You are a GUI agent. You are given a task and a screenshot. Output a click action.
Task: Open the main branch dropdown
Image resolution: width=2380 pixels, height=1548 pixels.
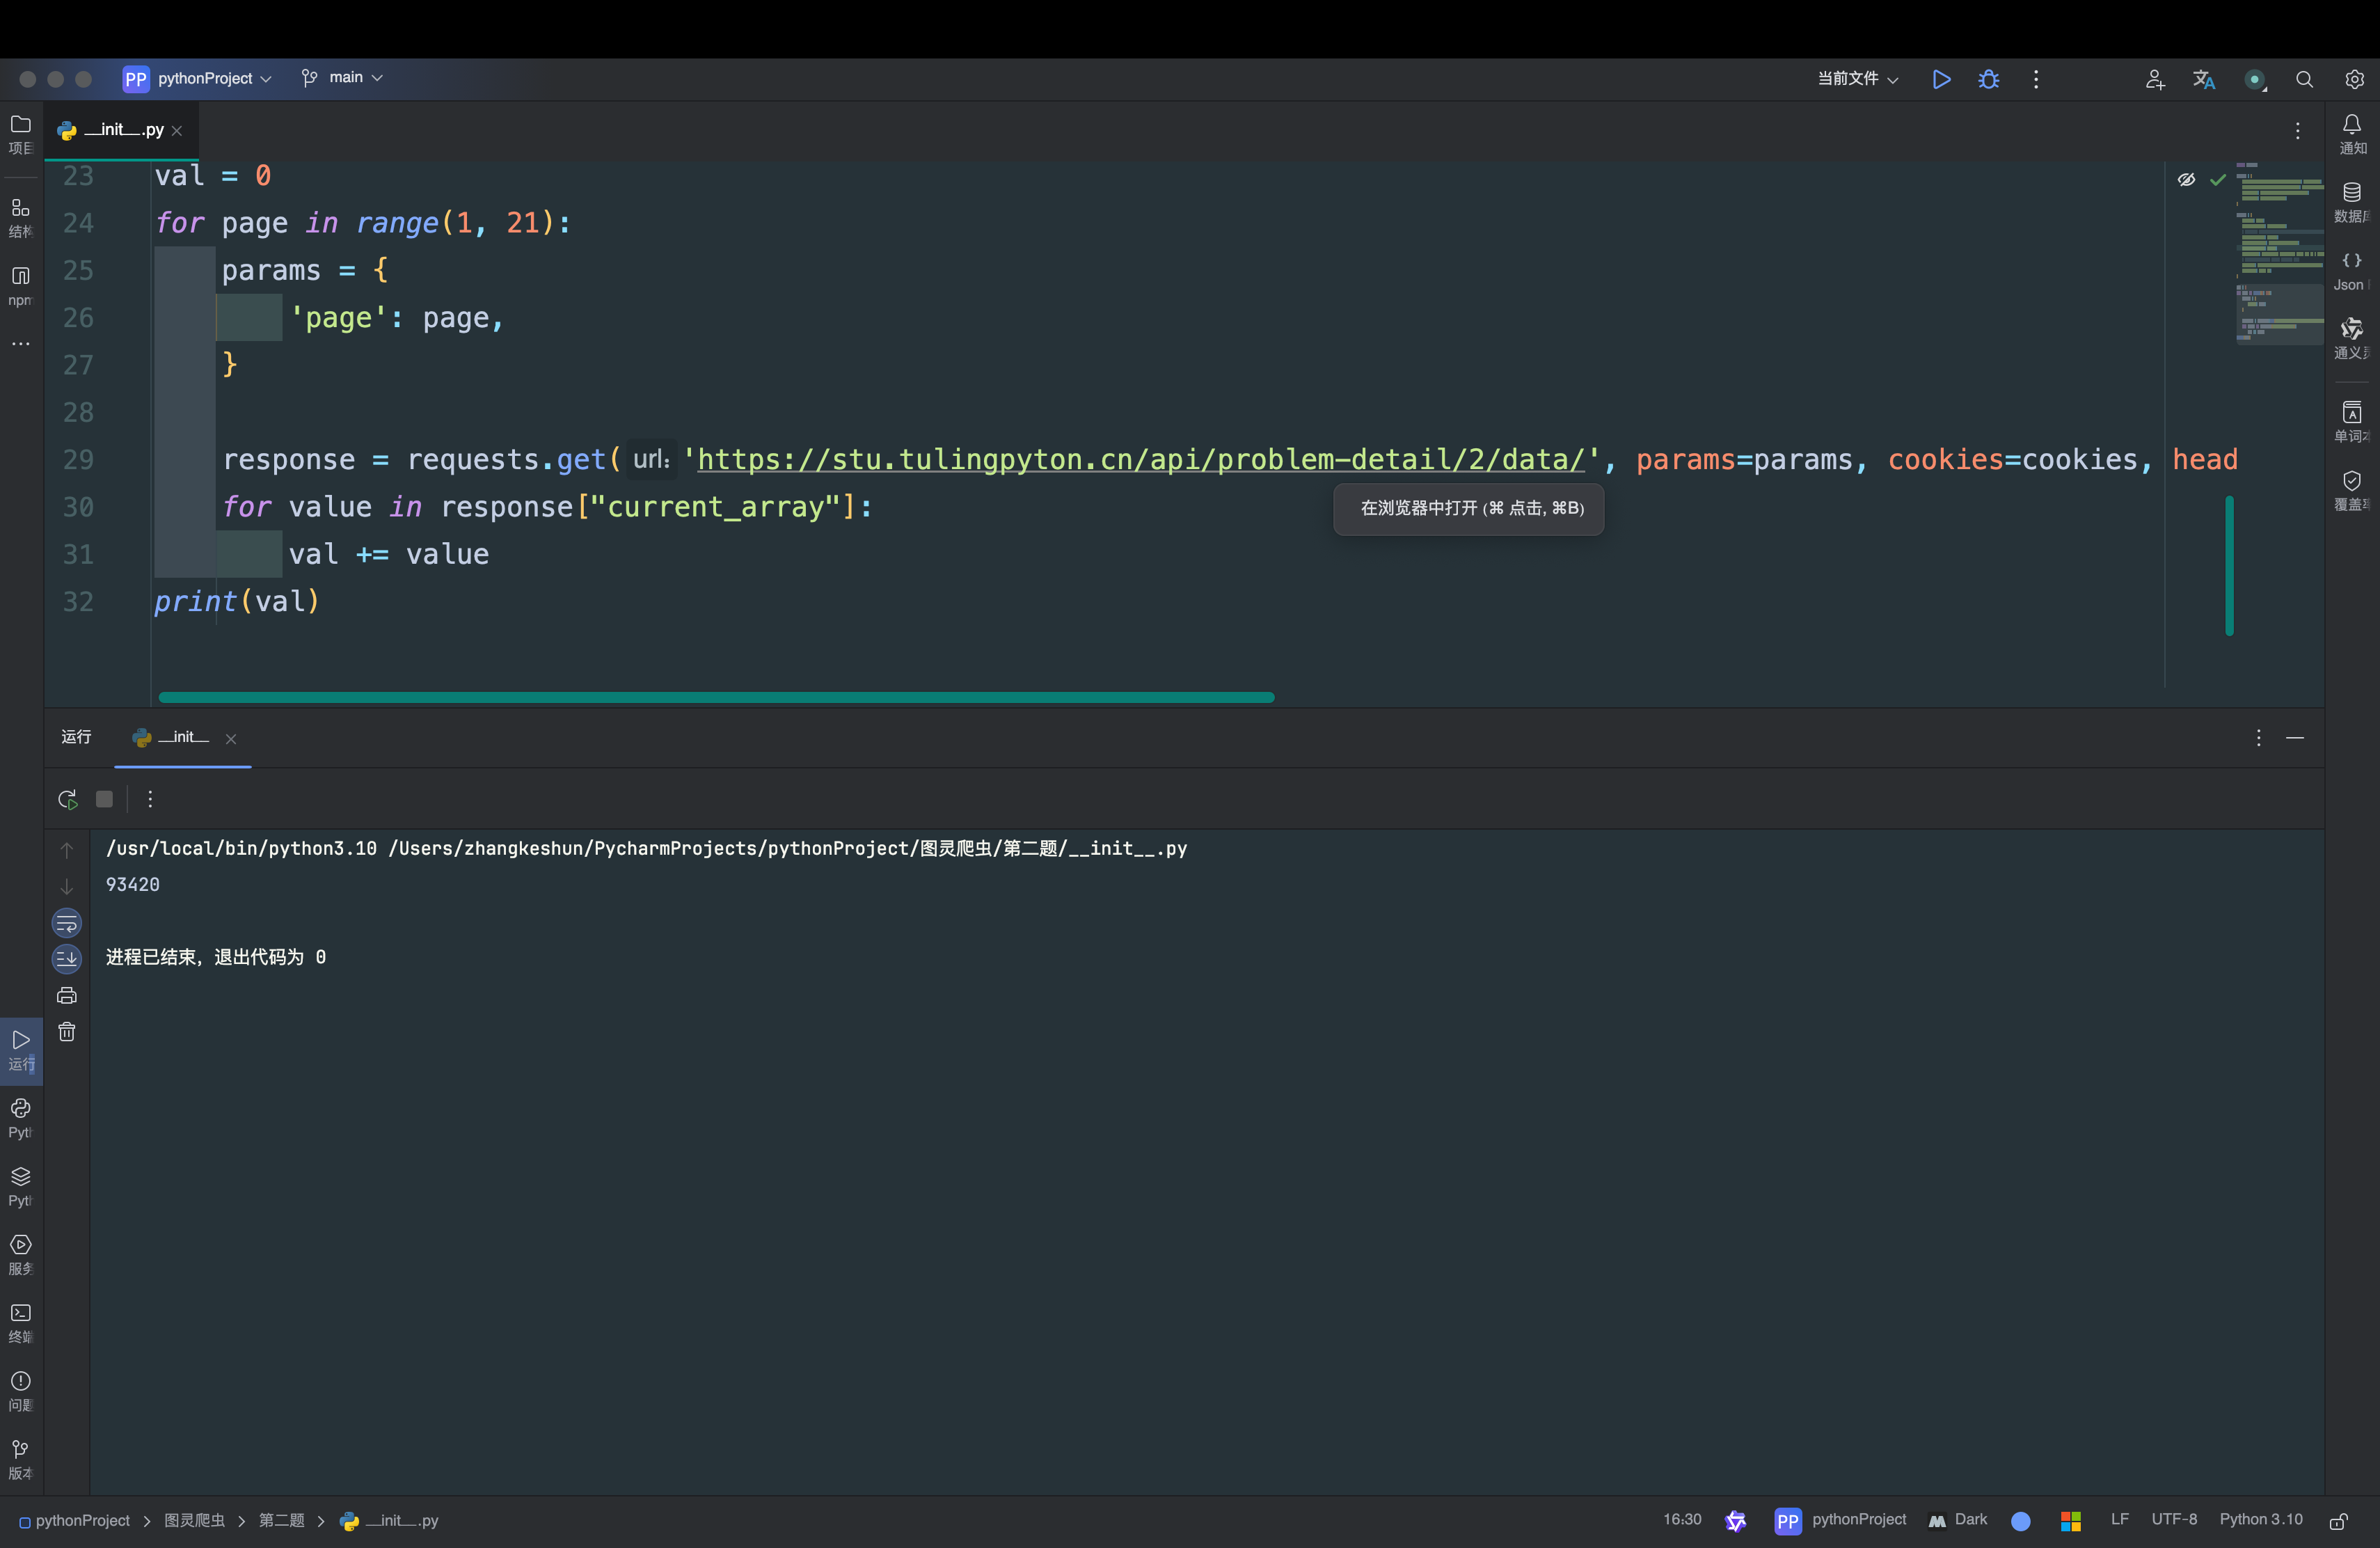pyautogui.click(x=345, y=78)
